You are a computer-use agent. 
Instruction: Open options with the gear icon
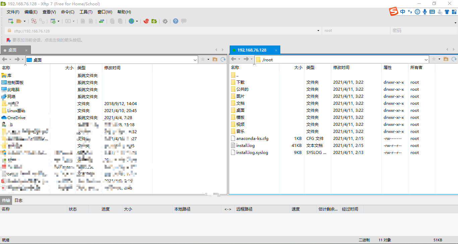pyautogui.click(x=165, y=21)
